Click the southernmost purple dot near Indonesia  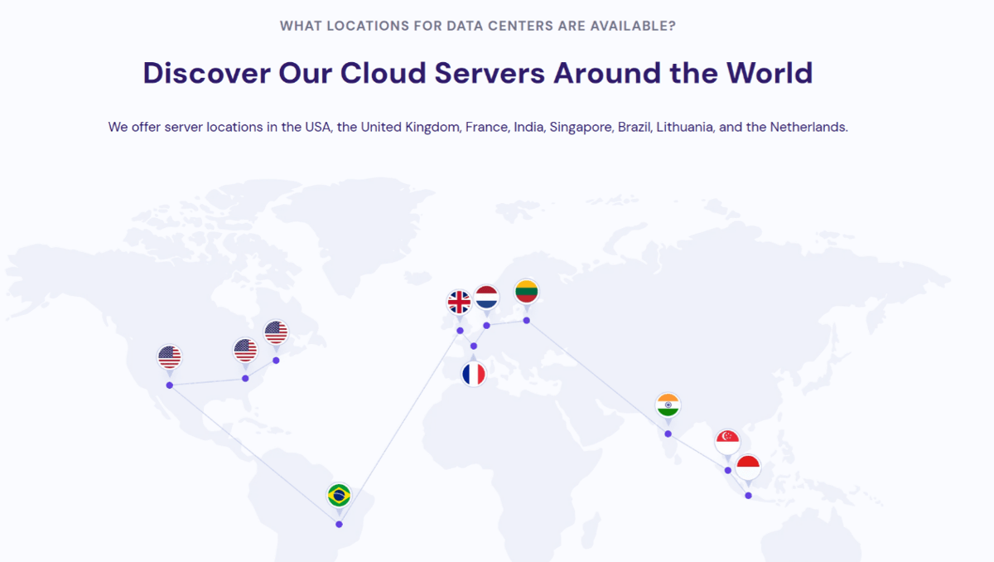click(746, 494)
